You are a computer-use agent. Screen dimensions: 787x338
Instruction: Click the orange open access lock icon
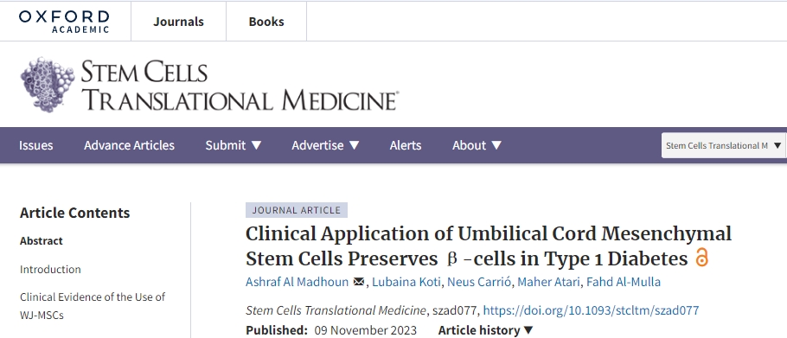point(701,258)
